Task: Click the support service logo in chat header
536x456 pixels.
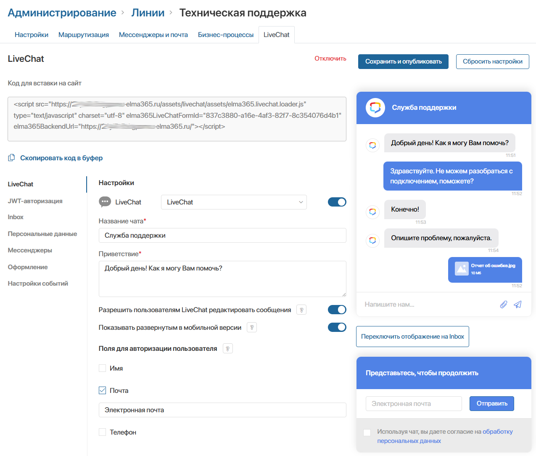Action: [x=375, y=108]
